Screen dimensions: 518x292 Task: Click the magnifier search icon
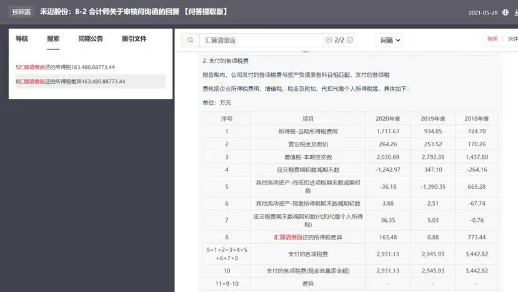(x=191, y=40)
